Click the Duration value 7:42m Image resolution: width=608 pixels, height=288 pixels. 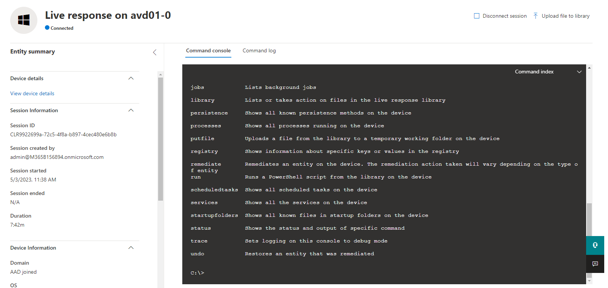pyautogui.click(x=17, y=225)
